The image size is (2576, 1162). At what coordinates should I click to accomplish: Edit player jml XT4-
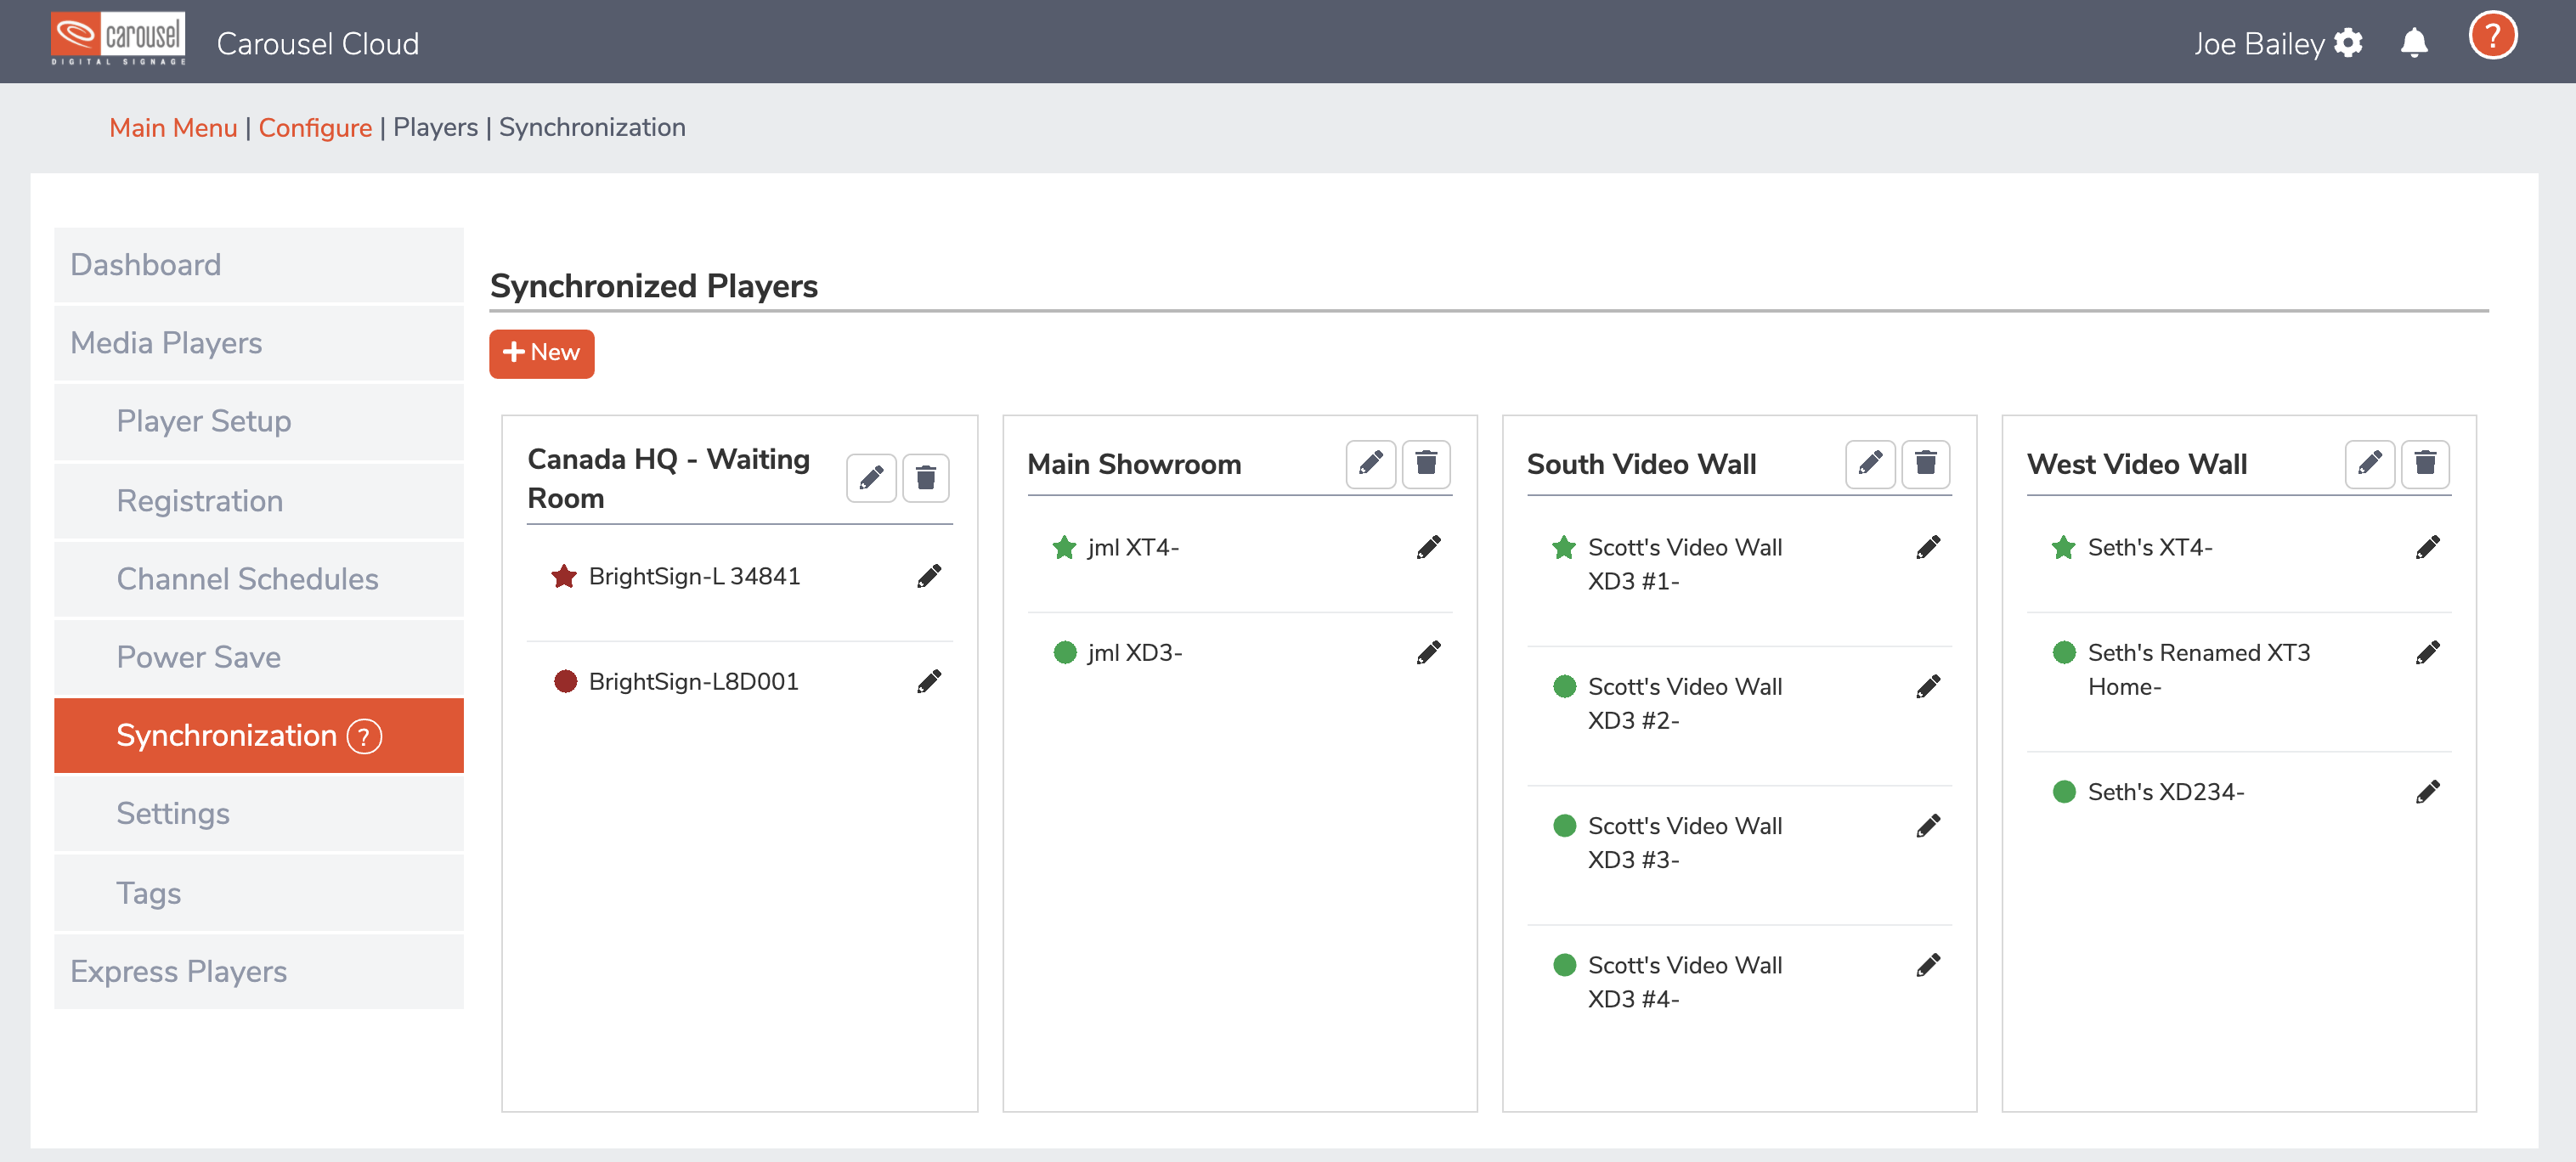click(x=1429, y=547)
